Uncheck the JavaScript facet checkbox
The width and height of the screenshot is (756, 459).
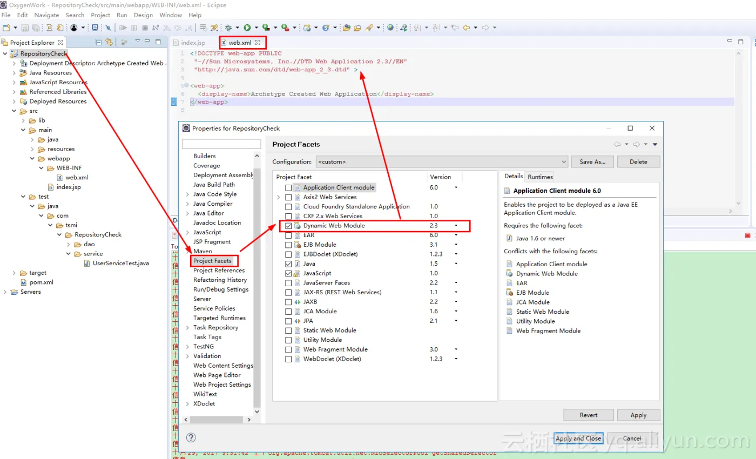(x=288, y=274)
